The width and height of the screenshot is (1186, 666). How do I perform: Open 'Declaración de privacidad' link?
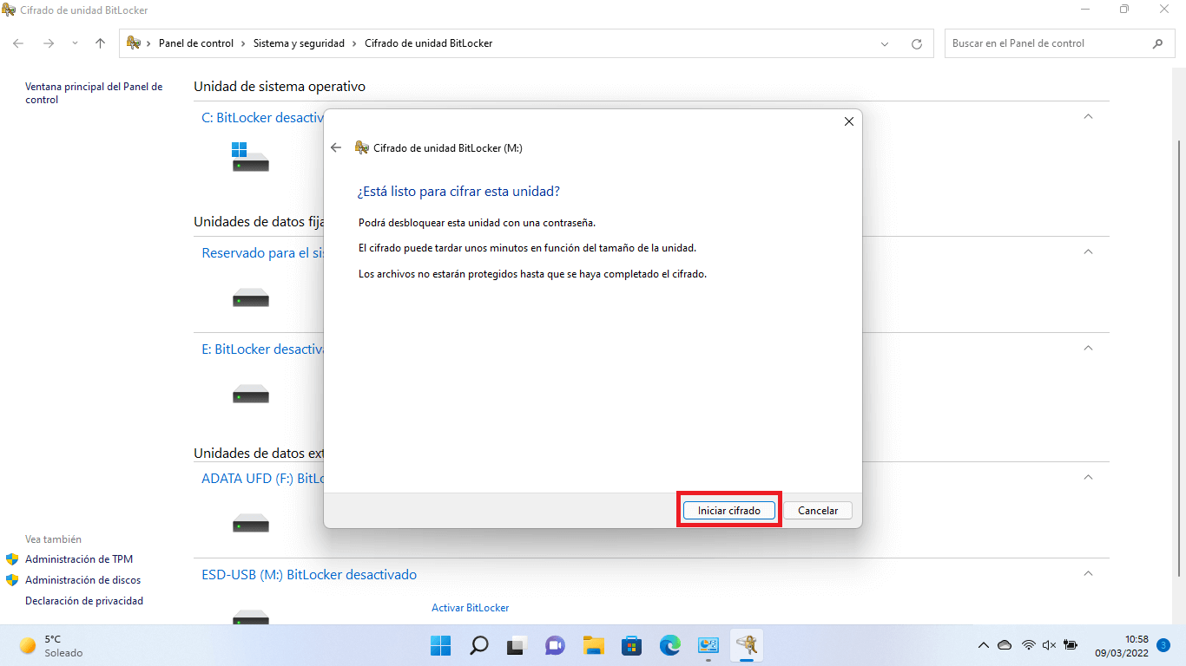(84, 601)
